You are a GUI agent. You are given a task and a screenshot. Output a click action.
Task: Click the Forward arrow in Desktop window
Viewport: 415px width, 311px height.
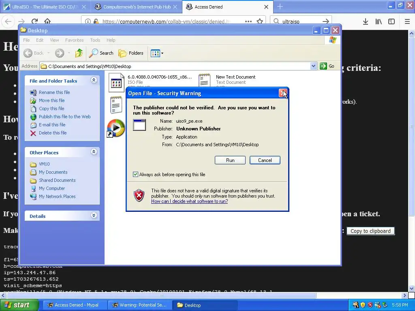(60, 53)
